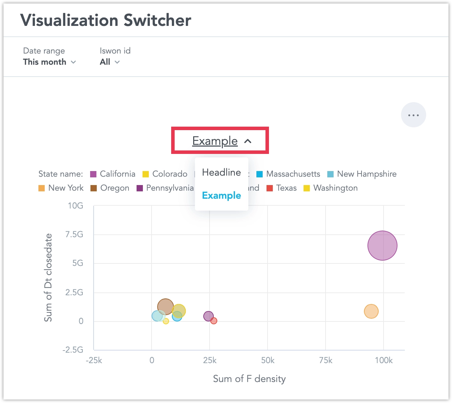Click the large purple California bubble
The image size is (452, 403).
[x=382, y=246]
